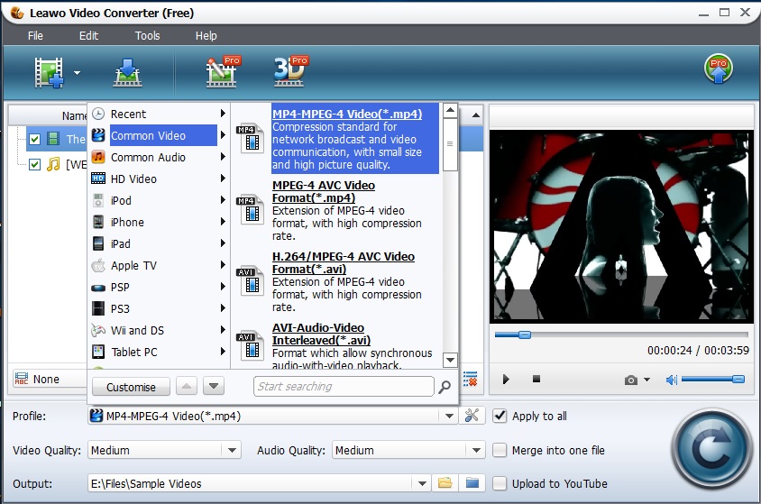Open the Add Video dropdown arrow
Viewport: 761px width, 504px height.
(x=77, y=73)
